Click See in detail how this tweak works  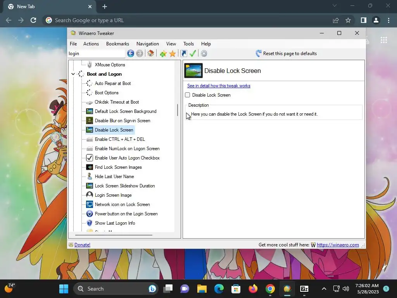coord(219,86)
